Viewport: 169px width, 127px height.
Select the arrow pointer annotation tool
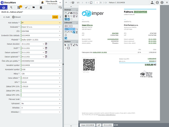pos(65,45)
